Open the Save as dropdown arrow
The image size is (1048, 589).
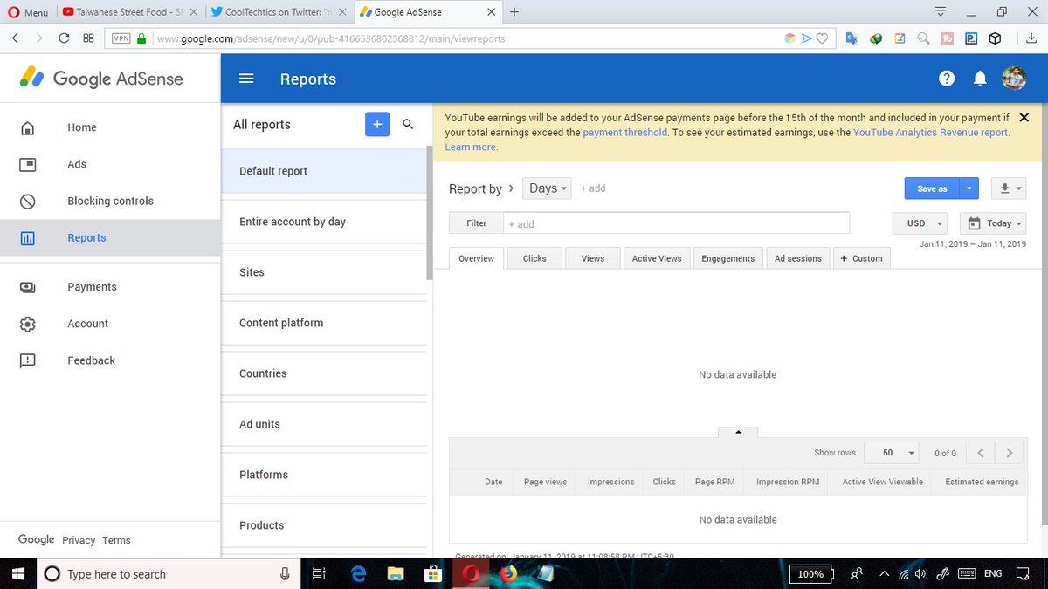click(x=969, y=188)
